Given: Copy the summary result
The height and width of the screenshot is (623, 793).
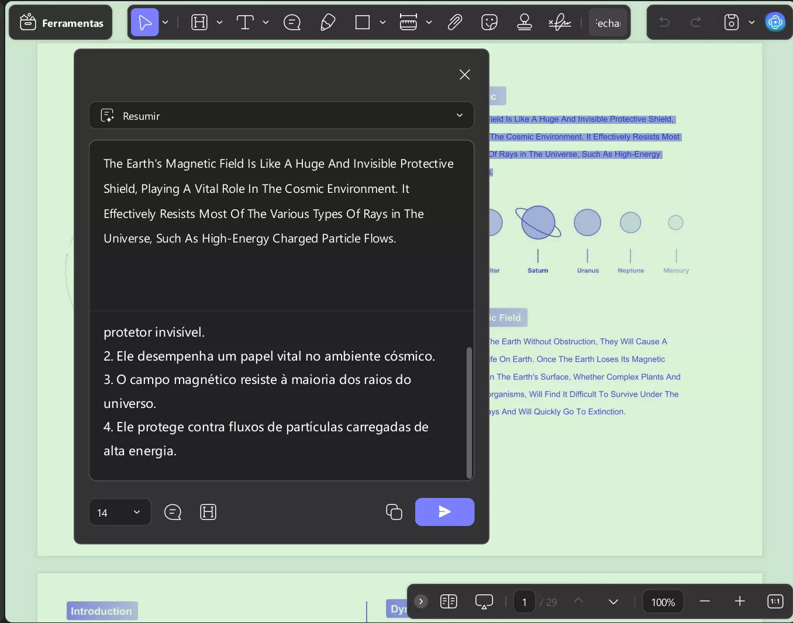Looking at the screenshot, I should click(x=394, y=512).
